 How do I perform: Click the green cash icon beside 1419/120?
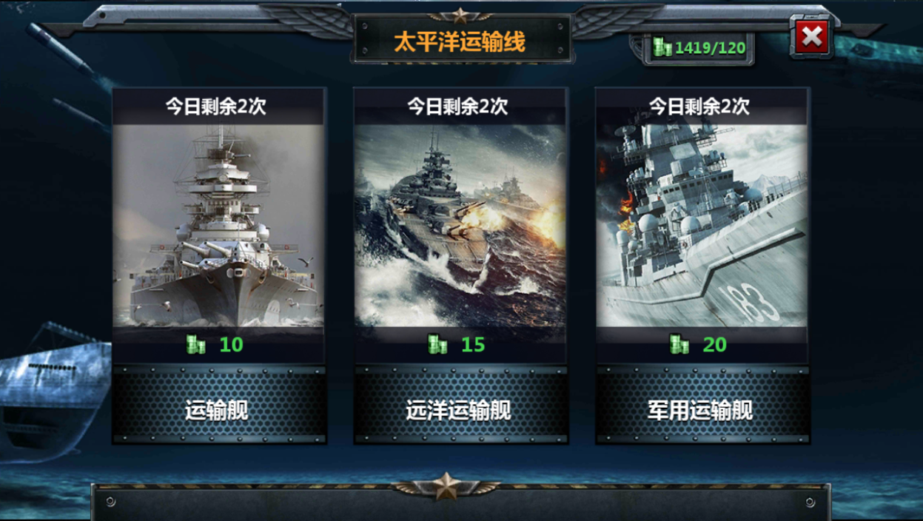662,48
